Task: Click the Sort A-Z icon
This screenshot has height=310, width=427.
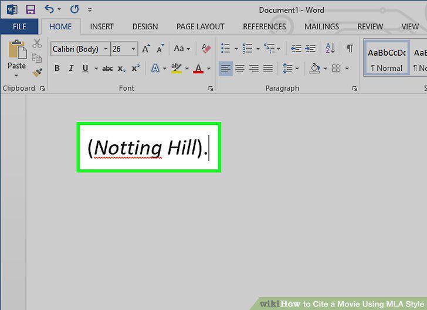Action: coord(330,49)
